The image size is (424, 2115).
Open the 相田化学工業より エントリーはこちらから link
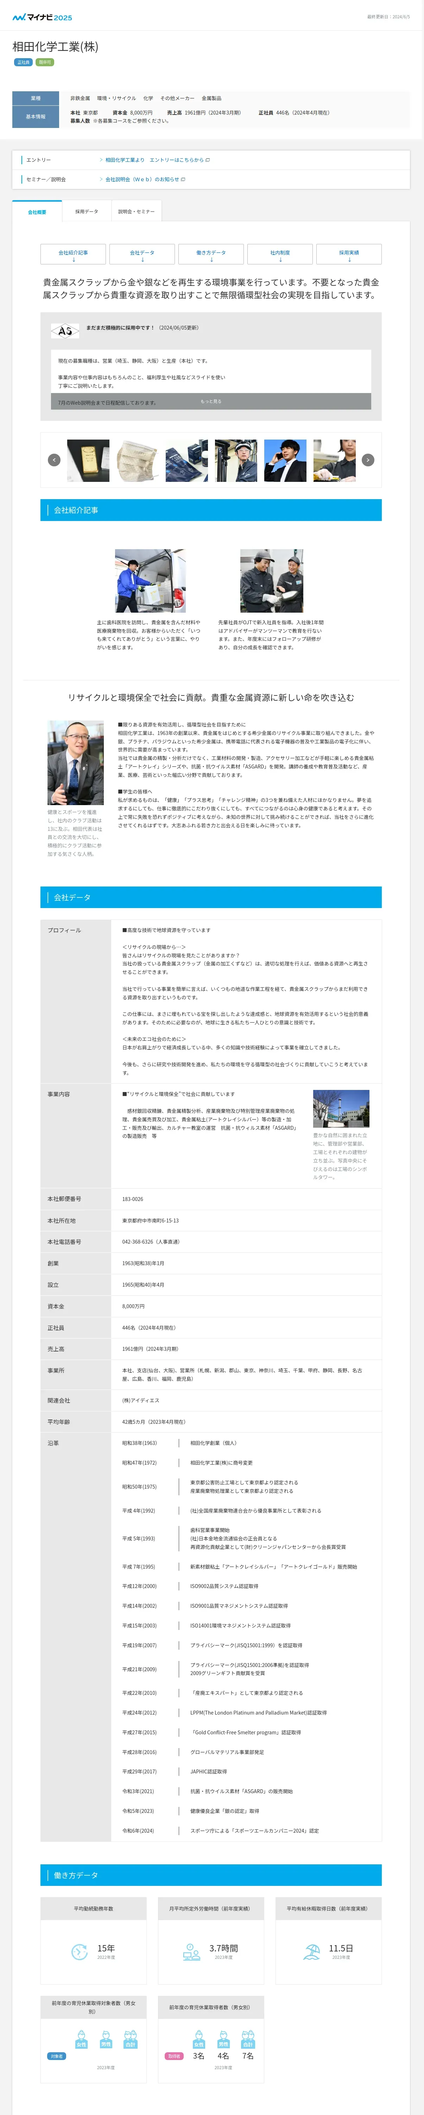tap(153, 160)
